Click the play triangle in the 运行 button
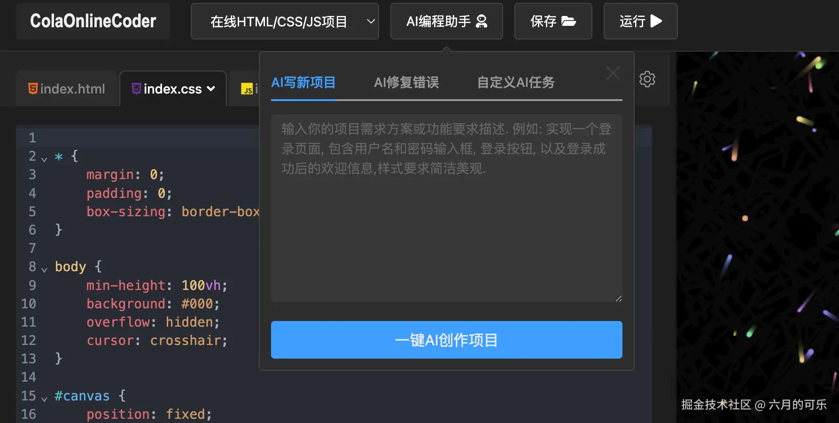 [x=656, y=21]
